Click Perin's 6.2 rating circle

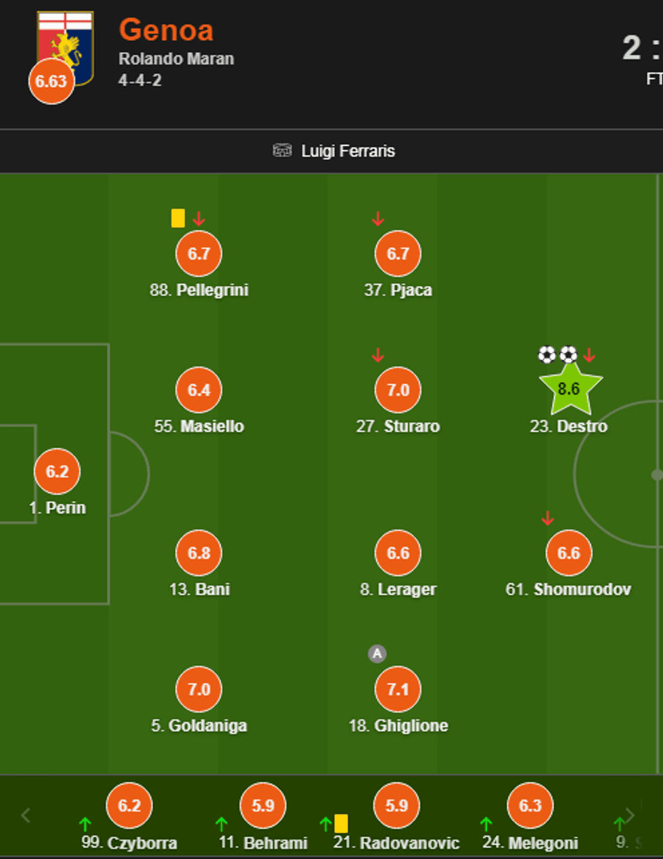(58, 471)
